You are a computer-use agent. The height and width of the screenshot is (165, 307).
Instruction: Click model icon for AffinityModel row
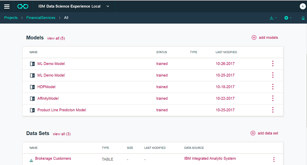click(x=32, y=99)
